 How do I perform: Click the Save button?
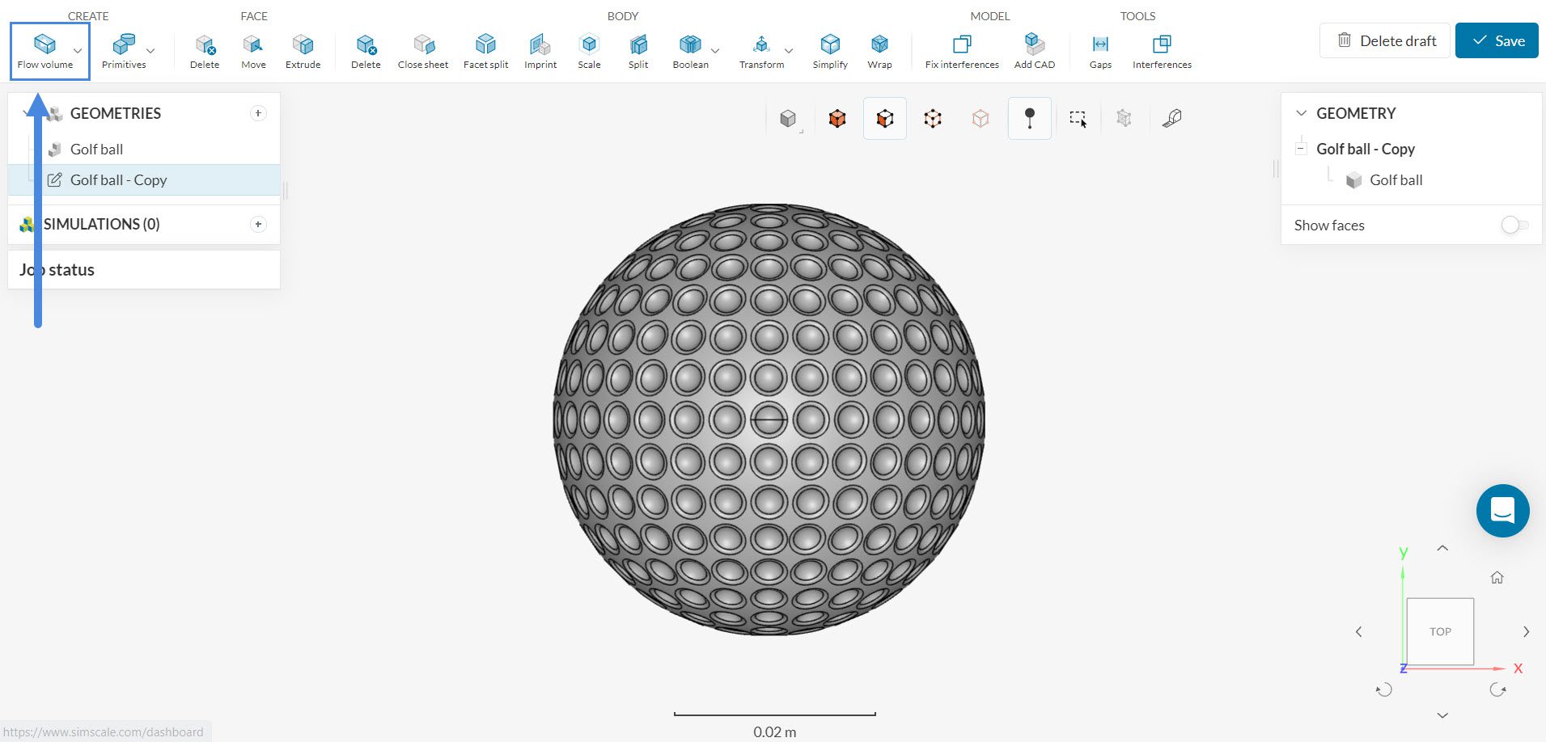click(x=1496, y=40)
